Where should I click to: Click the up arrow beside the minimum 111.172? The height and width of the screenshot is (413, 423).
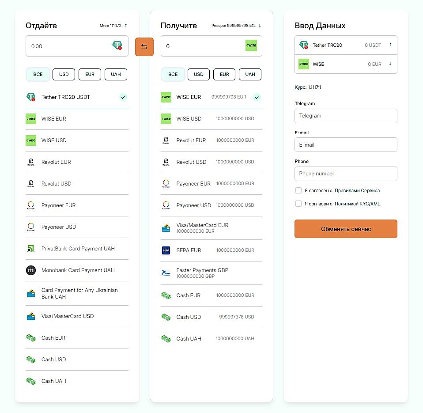click(126, 26)
